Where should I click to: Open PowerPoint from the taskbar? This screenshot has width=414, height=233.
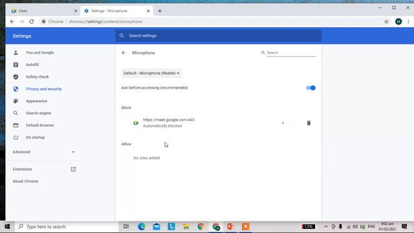(x=230, y=227)
